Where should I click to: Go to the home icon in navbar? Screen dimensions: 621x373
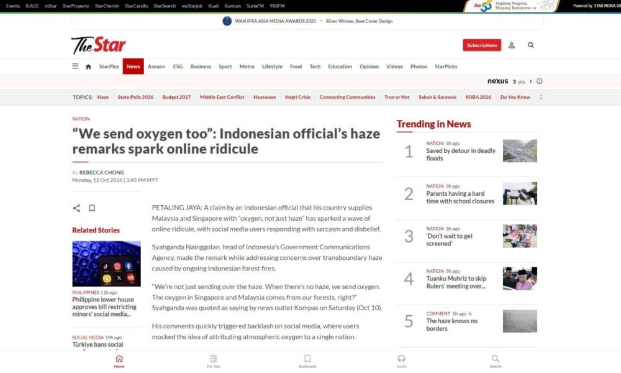click(x=88, y=67)
